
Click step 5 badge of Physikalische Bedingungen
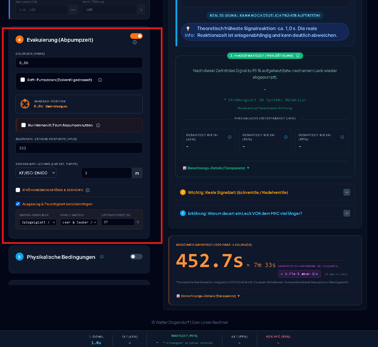tap(20, 257)
